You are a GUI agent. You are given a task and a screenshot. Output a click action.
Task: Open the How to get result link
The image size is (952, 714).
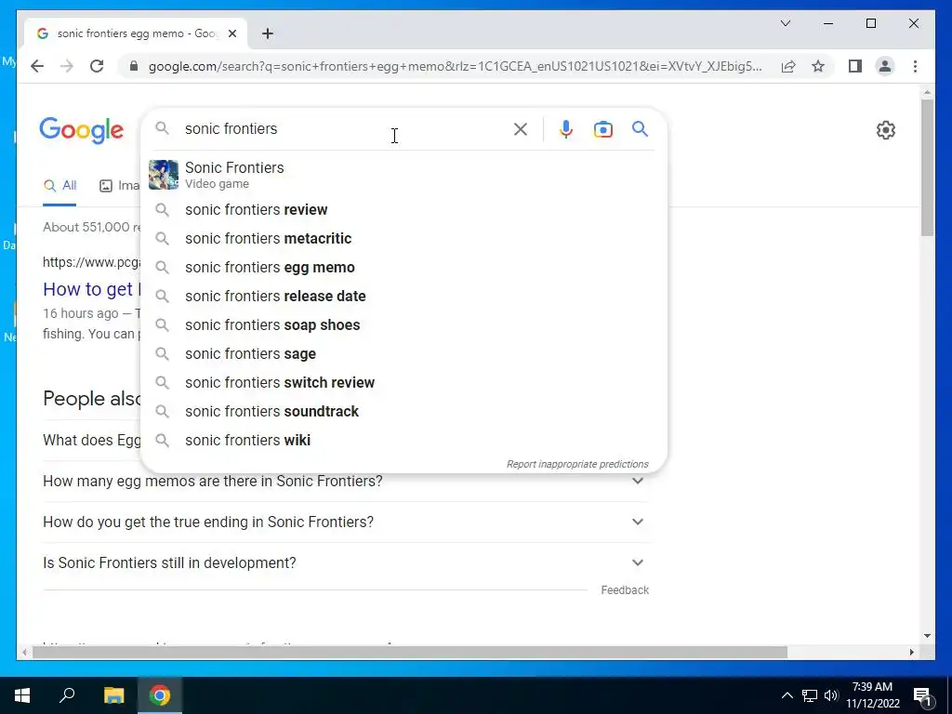coord(91,289)
